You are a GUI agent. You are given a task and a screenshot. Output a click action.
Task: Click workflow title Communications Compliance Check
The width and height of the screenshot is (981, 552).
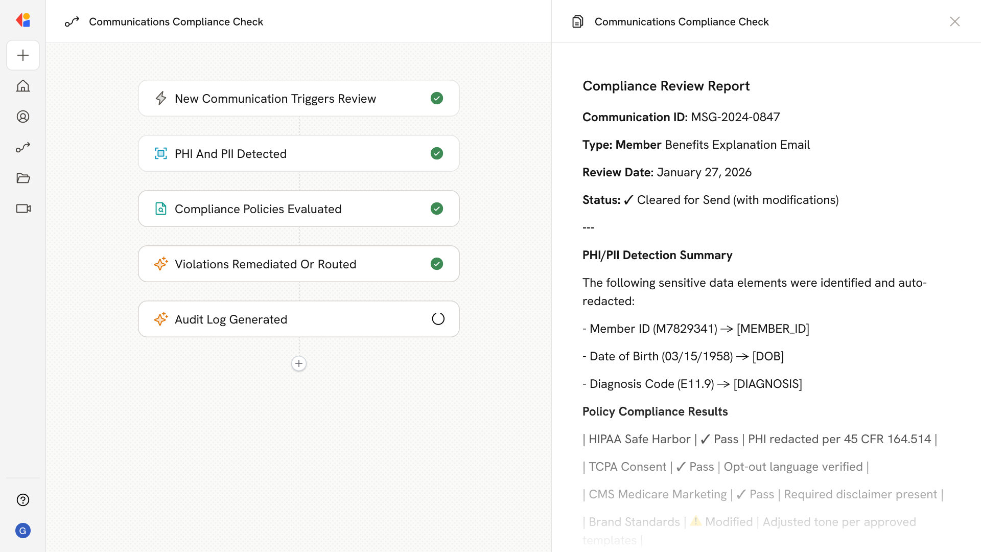pos(176,21)
